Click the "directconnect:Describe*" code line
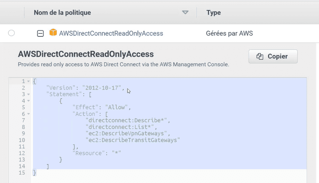The width and height of the screenshot is (319, 183). point(128,120)
